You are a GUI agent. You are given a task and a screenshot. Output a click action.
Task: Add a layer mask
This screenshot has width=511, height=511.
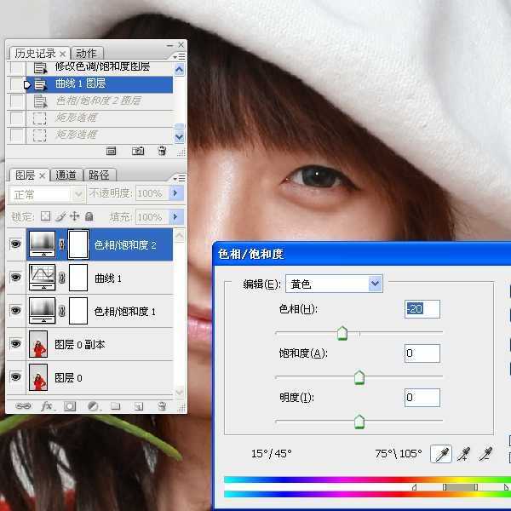[x=70, y=406]
